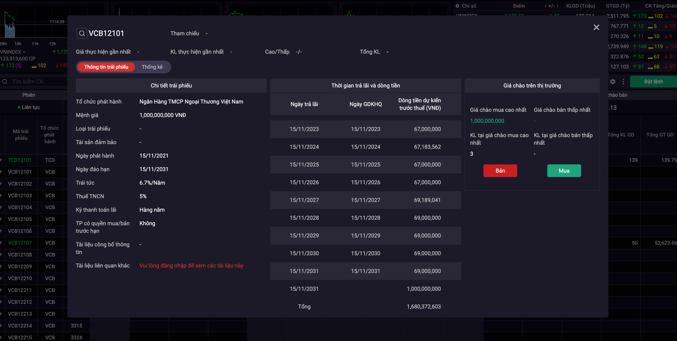Click login link for related documents
Viewport: 677px width, 341px height.
click(191, 266)
